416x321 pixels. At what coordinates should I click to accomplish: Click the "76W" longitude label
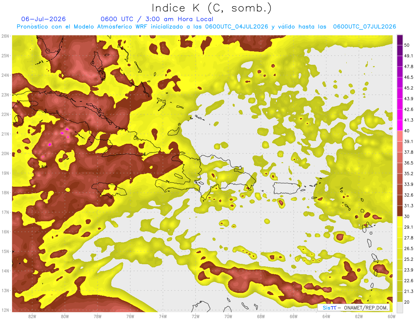click(x=130, y=316)
